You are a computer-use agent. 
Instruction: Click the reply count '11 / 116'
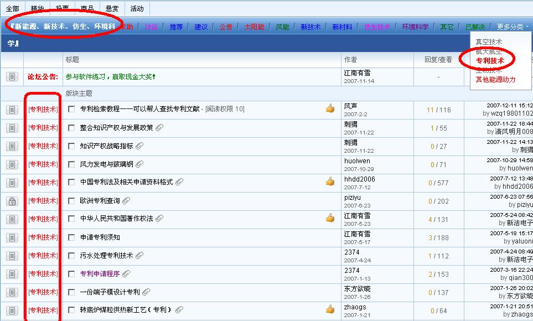click(x=438, y=110)
